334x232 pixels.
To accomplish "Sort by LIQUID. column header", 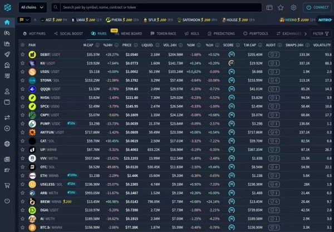I will coord(148,45).
